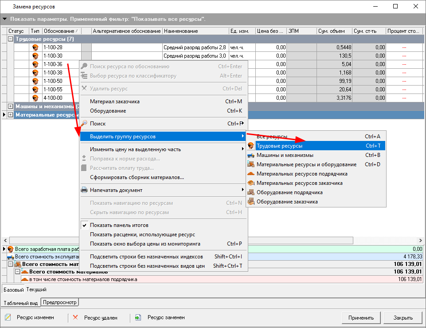Click icon beside Материальных ресурсов заказчика
426x328 pixels.
[251, 183]
